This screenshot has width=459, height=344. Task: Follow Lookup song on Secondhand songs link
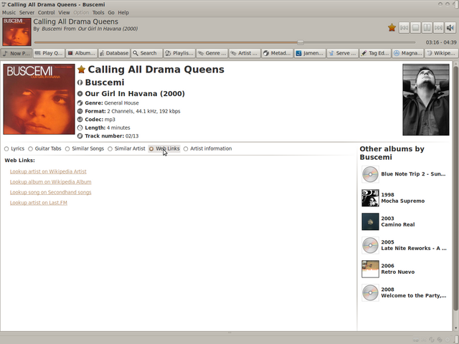[x=51, y=192]
